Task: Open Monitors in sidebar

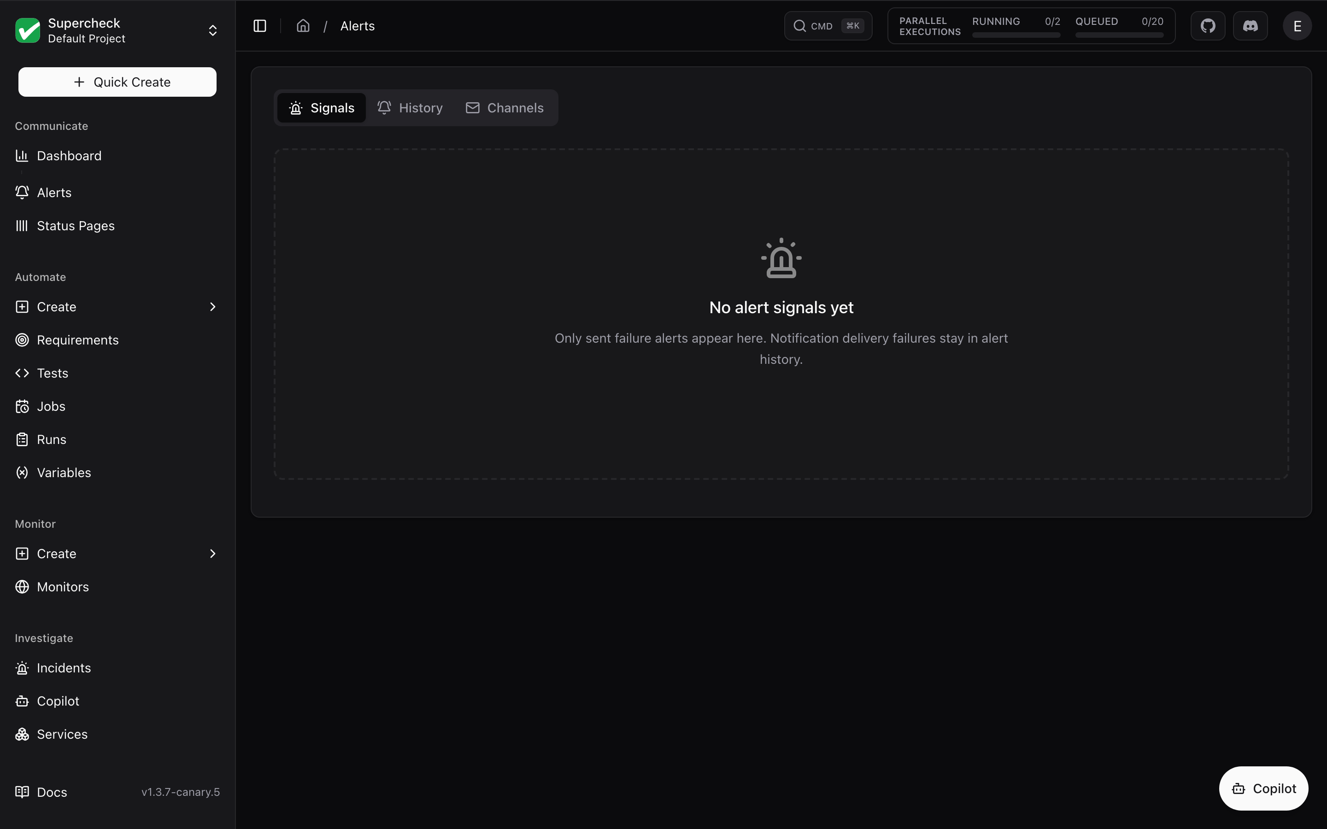Action: [117, 587]
